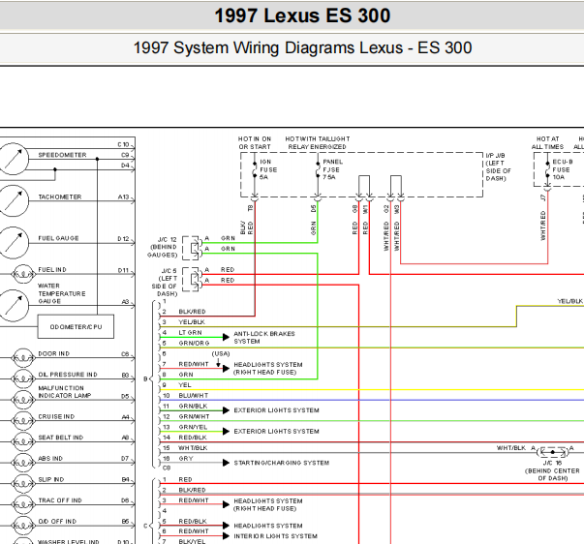Click the CRUISE IND lamp symbol

click(x=23, y=421)
